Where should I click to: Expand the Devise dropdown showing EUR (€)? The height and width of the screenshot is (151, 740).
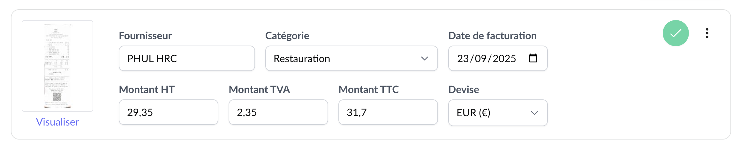pos(498,113)
